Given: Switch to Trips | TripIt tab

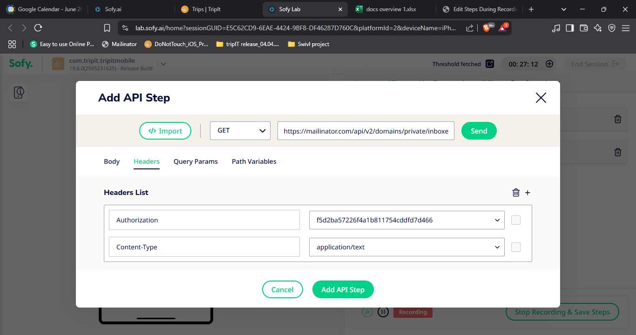Looking at the screenshot, I should [x=219, y=9].
